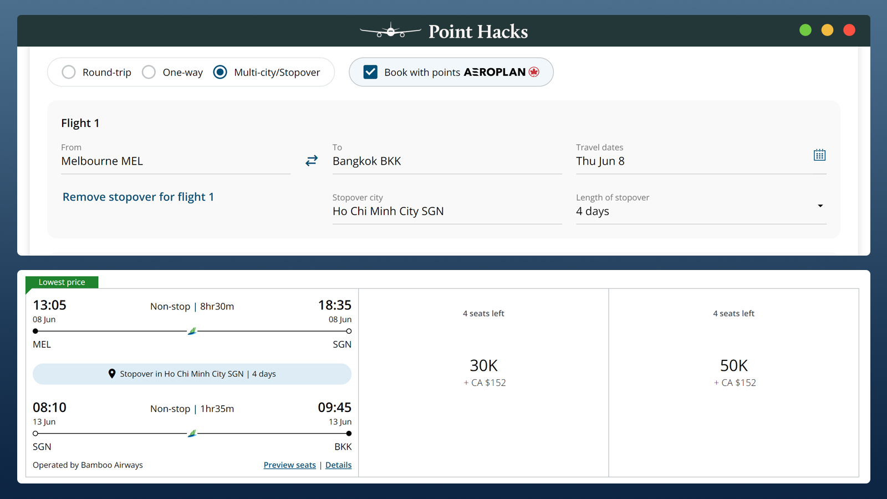Click Stopover in Ho Chi Minh City banner

point(192,374)
